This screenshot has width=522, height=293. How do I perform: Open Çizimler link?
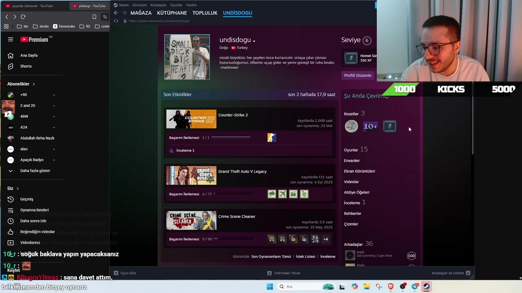pyautogui.click(x=351, y=224)
